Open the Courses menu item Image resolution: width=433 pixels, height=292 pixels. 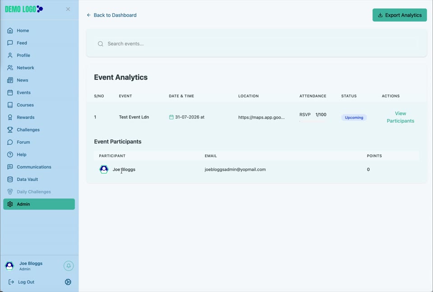pyautogui.click(x=39, y=105)
